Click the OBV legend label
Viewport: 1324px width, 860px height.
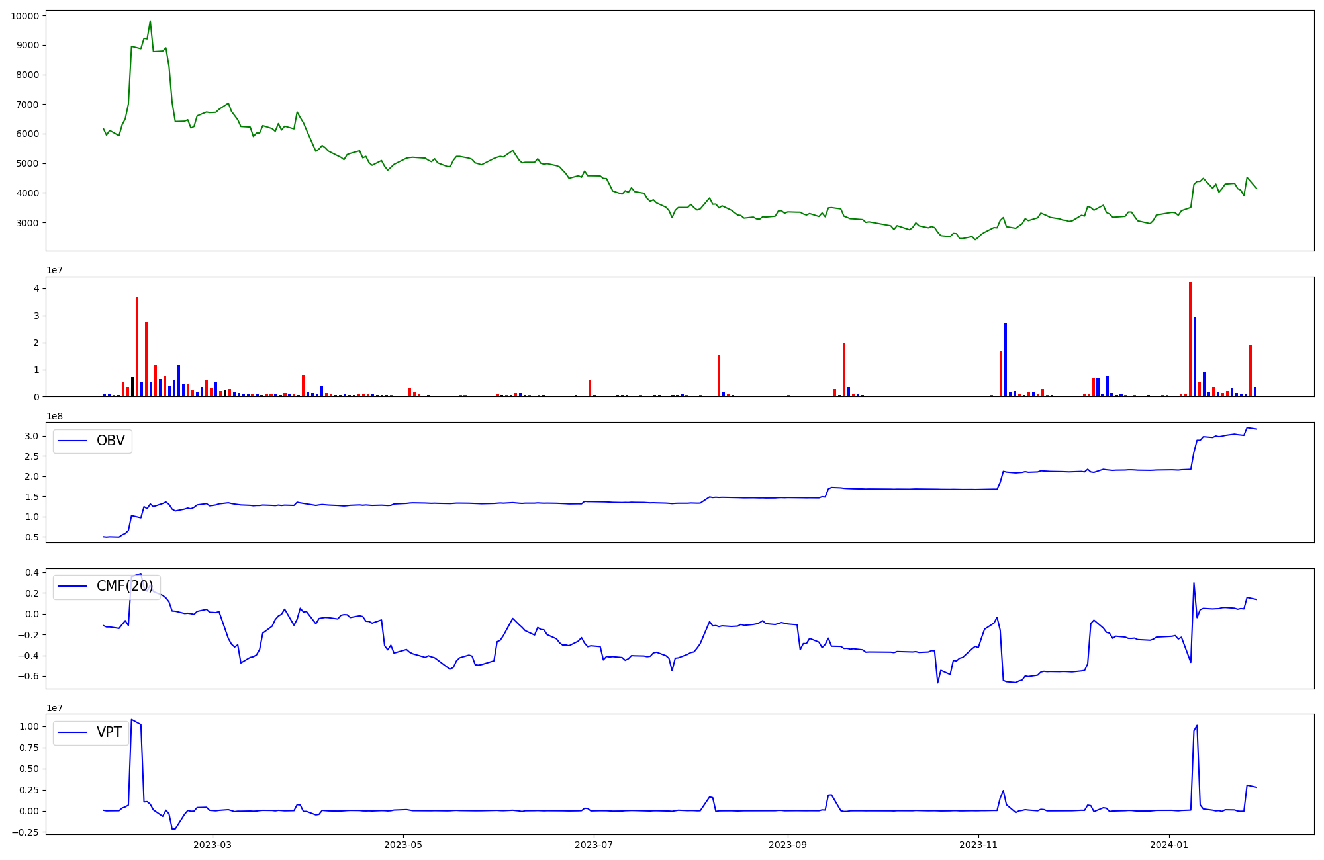click(111, 441)
